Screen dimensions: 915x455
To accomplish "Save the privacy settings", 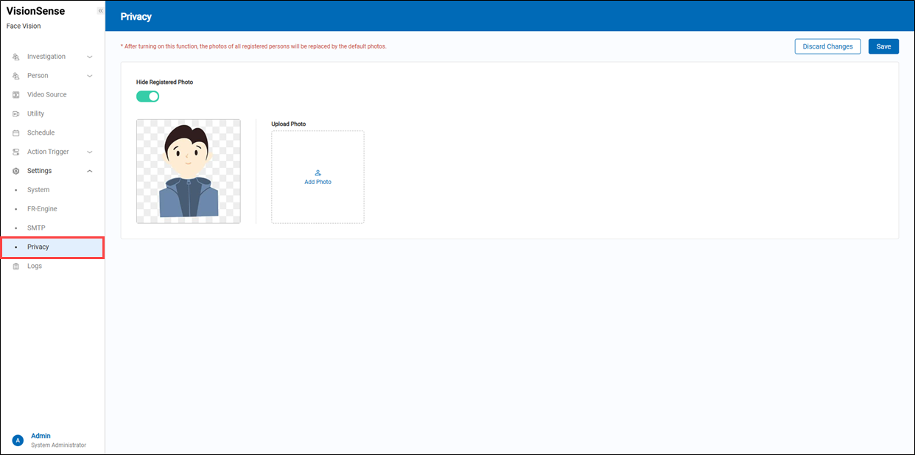I will pos(883,46).
